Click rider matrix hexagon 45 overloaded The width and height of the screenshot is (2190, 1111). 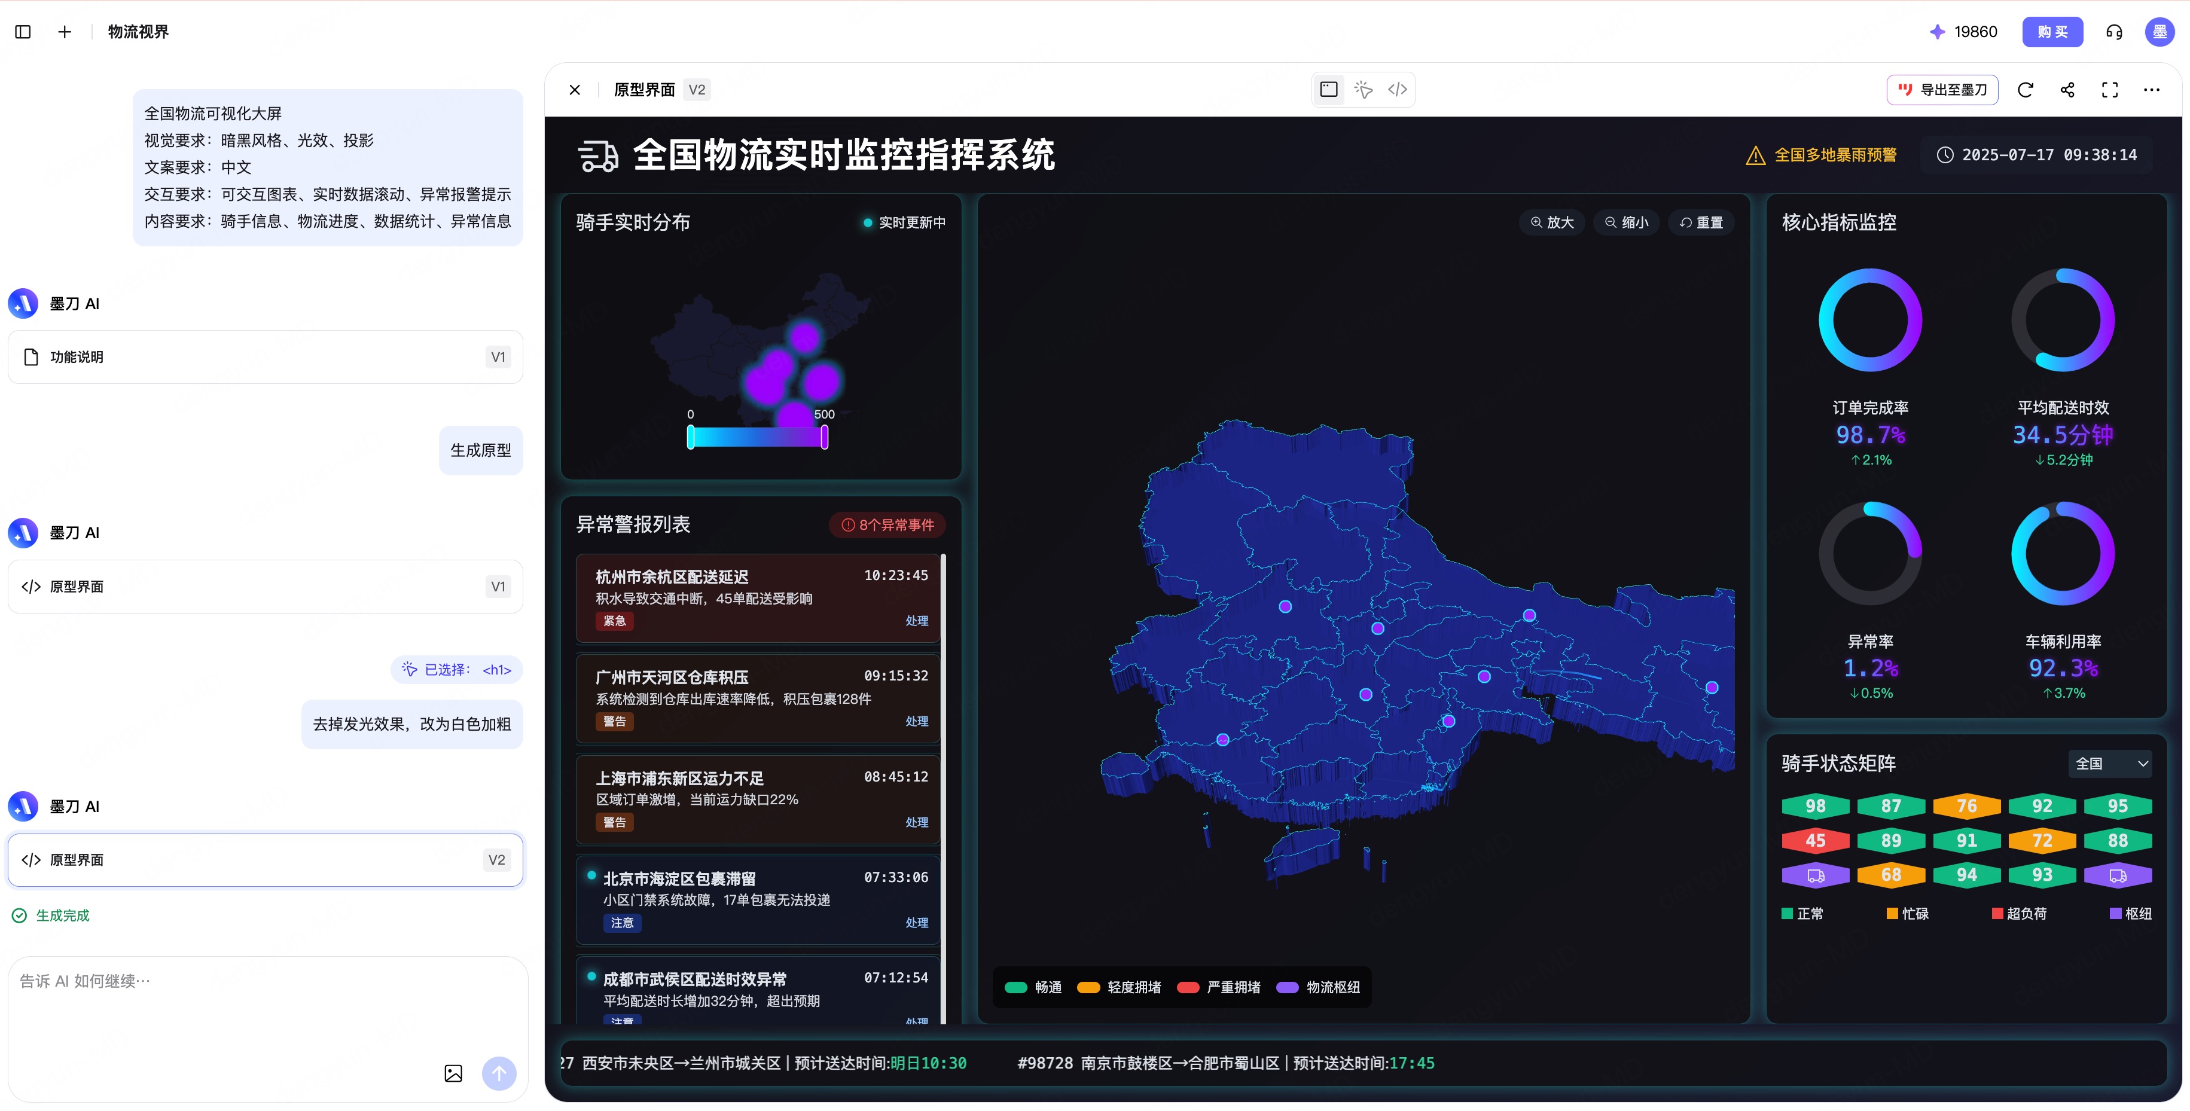(x=1815, y=841)
